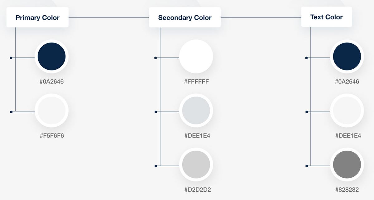Choose the #DEE1E4 swatch under Secondary Color
The image size is (374, 200).
pos(196,111)
